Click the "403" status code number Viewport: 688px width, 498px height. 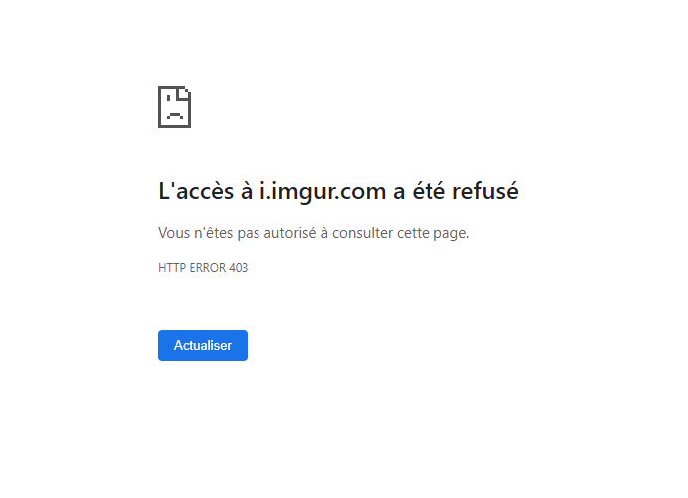point(238,268)
